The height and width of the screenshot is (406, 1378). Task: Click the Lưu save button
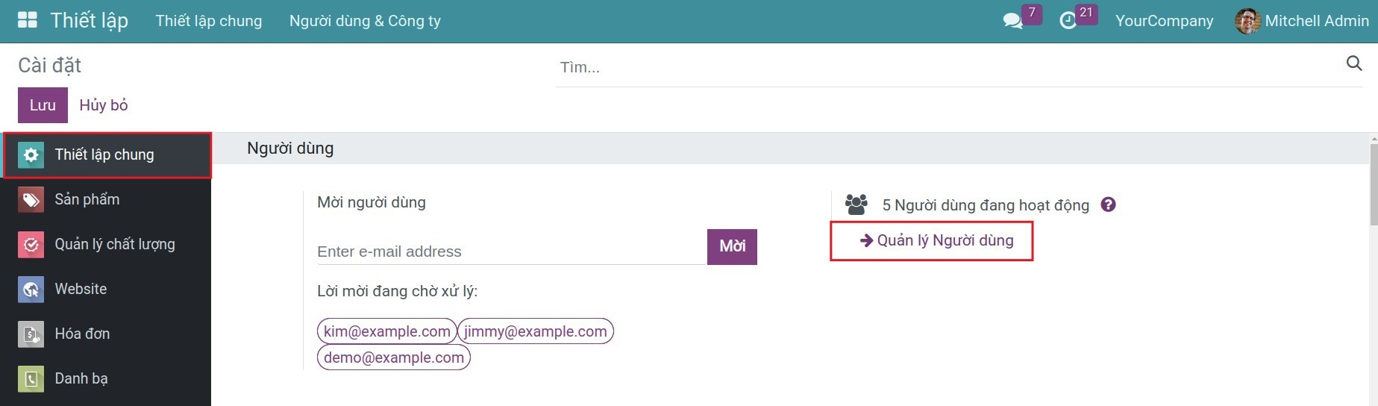click(x=43, y=105)
